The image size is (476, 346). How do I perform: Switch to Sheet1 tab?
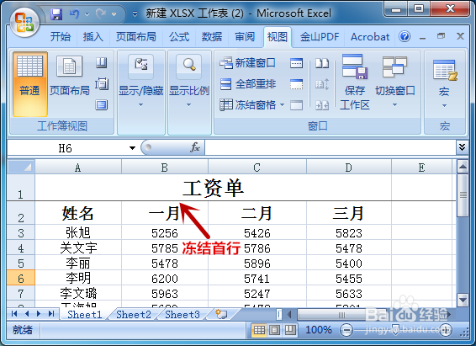84,314
